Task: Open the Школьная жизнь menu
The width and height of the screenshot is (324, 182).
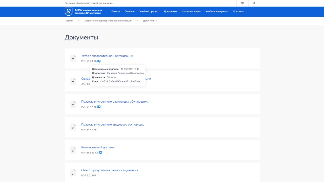Action: [191, 12]
